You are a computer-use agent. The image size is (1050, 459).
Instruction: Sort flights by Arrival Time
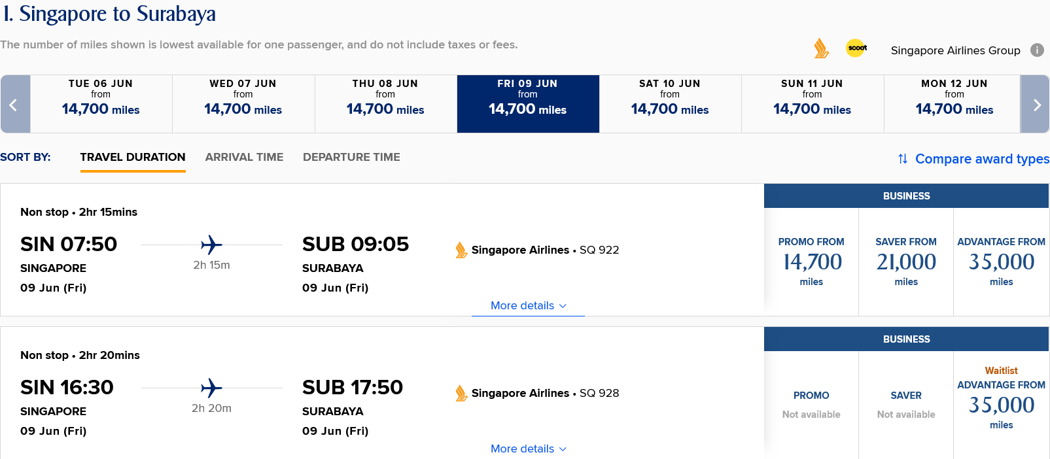pyautogui.click(x=244, y=157)
